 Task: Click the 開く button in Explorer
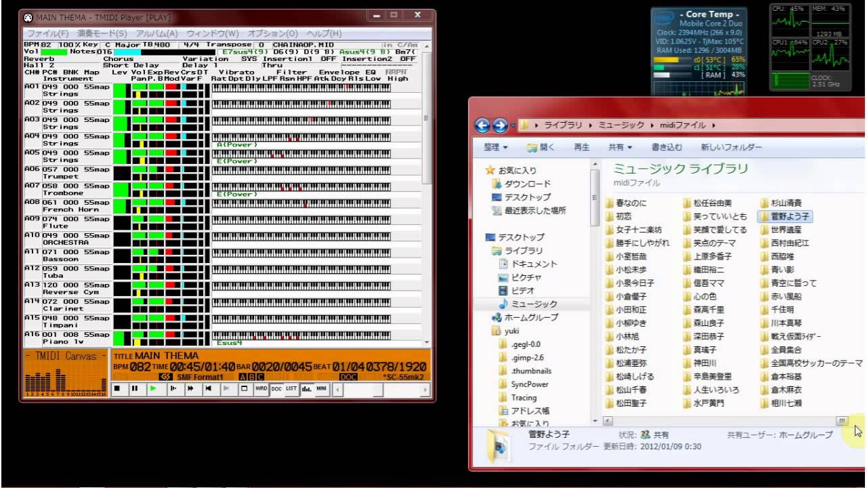coord(541,147)
